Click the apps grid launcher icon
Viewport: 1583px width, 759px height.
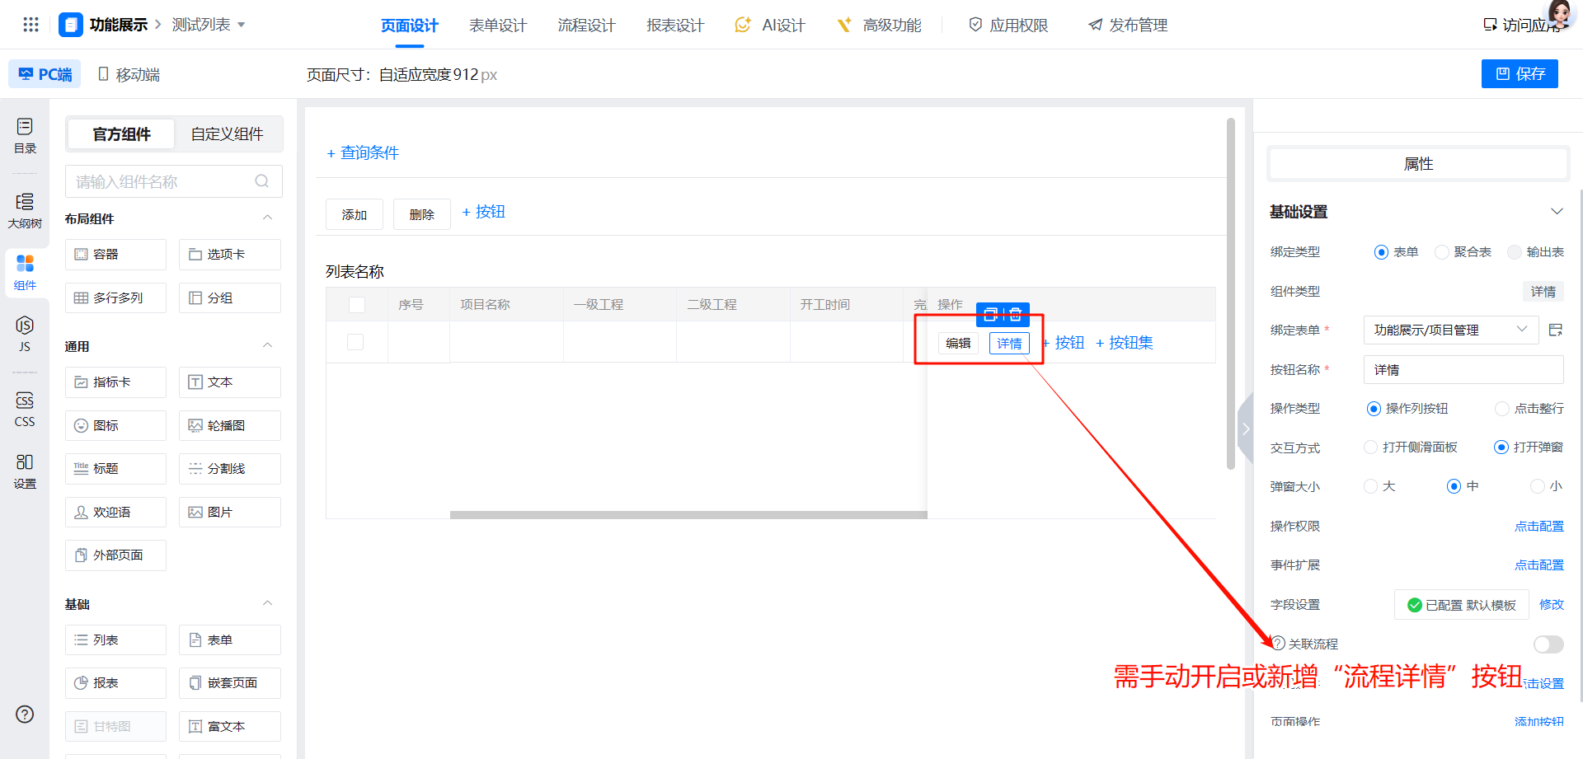pyautogui.click(x=31, y=25)
